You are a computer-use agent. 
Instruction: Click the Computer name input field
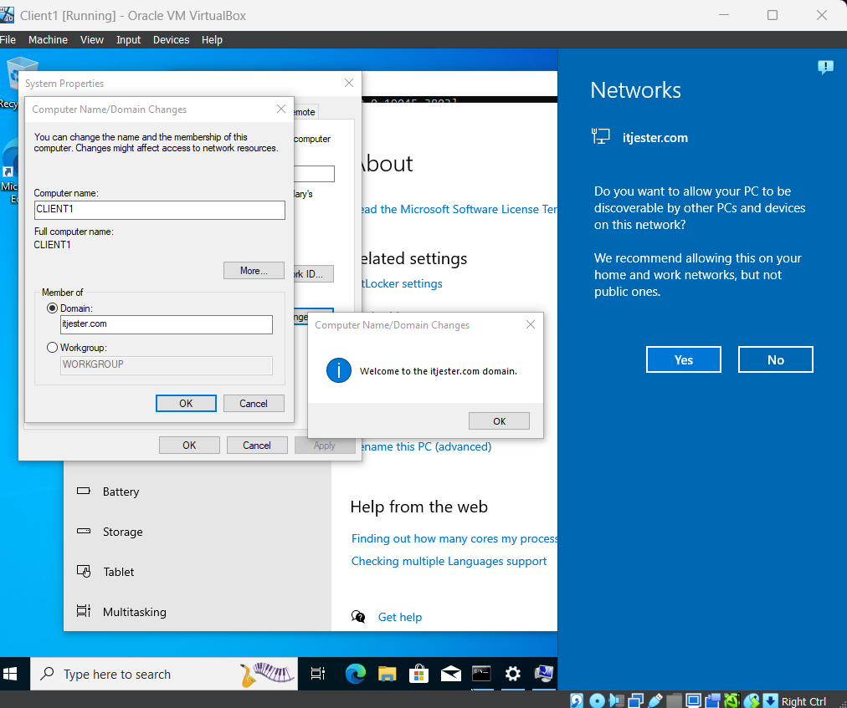(159, 210)
